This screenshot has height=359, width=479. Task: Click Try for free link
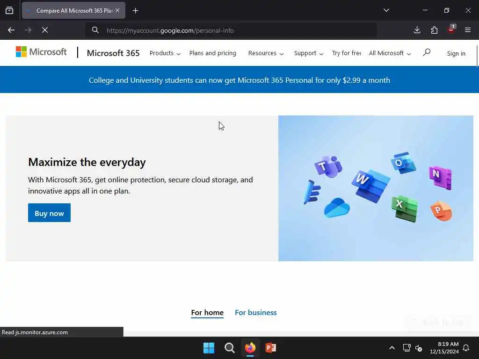pos(346,53)
